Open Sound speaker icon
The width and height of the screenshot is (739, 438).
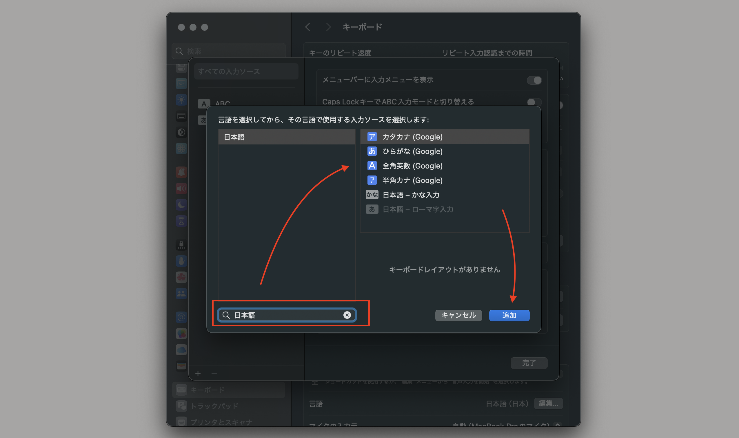(181, 188)
